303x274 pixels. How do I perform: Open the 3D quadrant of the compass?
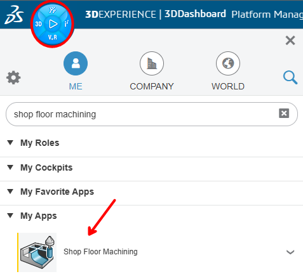pyautogui.click(x=39, y=24)
